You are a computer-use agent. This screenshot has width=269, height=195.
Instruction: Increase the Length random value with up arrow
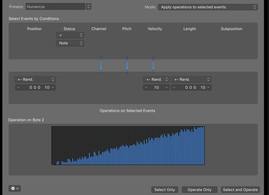pyautogui.click(x=208, y=87)
